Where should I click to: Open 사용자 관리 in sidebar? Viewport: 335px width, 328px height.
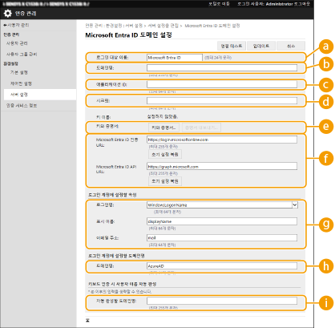click(17, 43)
